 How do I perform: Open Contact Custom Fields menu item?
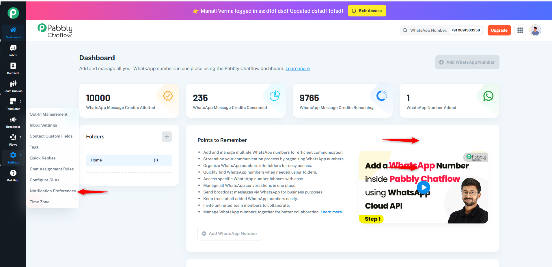pos(51,136)
